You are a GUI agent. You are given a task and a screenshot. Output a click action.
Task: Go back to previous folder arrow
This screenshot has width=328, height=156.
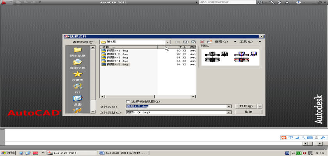pyautogui.click(x=177, y=42)
